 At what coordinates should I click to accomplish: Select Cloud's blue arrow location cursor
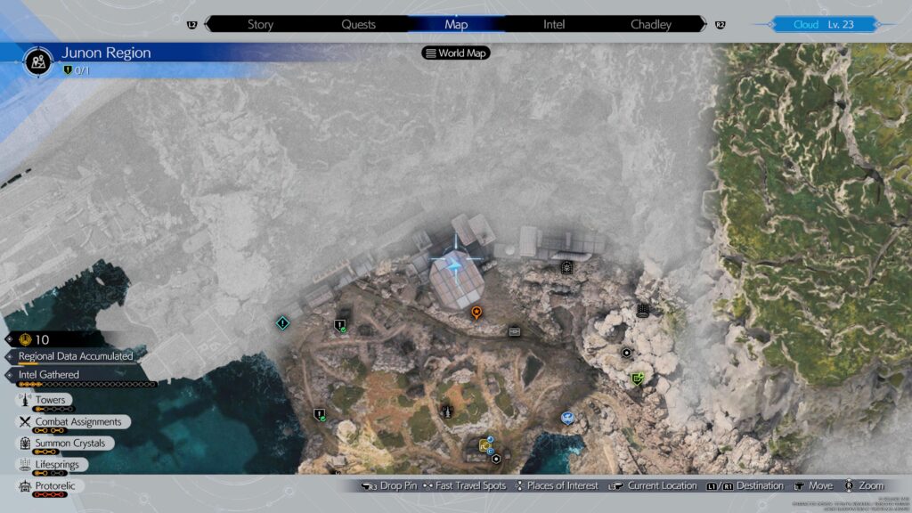pyautogui.click(x=456, y=265)
